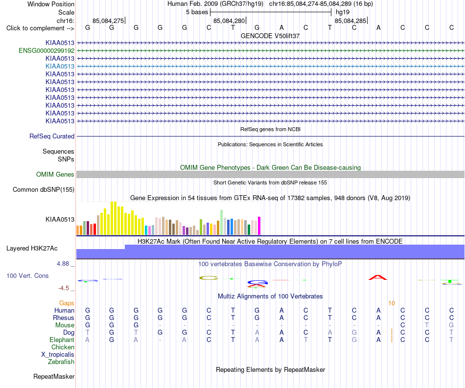Image resolution: width=465 pixels, height=388 pixels.
Task: Open the GTEx Gene Expression track title
Action: (270, 198)
